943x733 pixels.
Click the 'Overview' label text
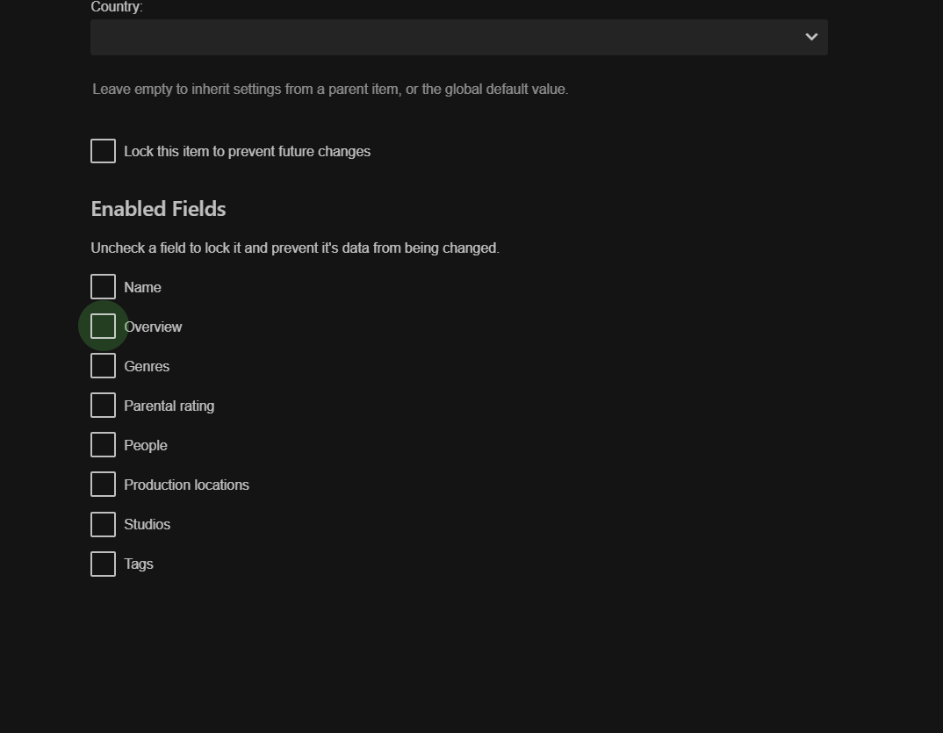tap(153, 327)
